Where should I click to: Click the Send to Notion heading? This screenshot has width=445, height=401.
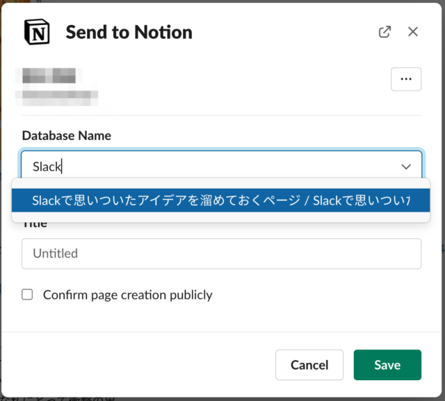(129, 32)
